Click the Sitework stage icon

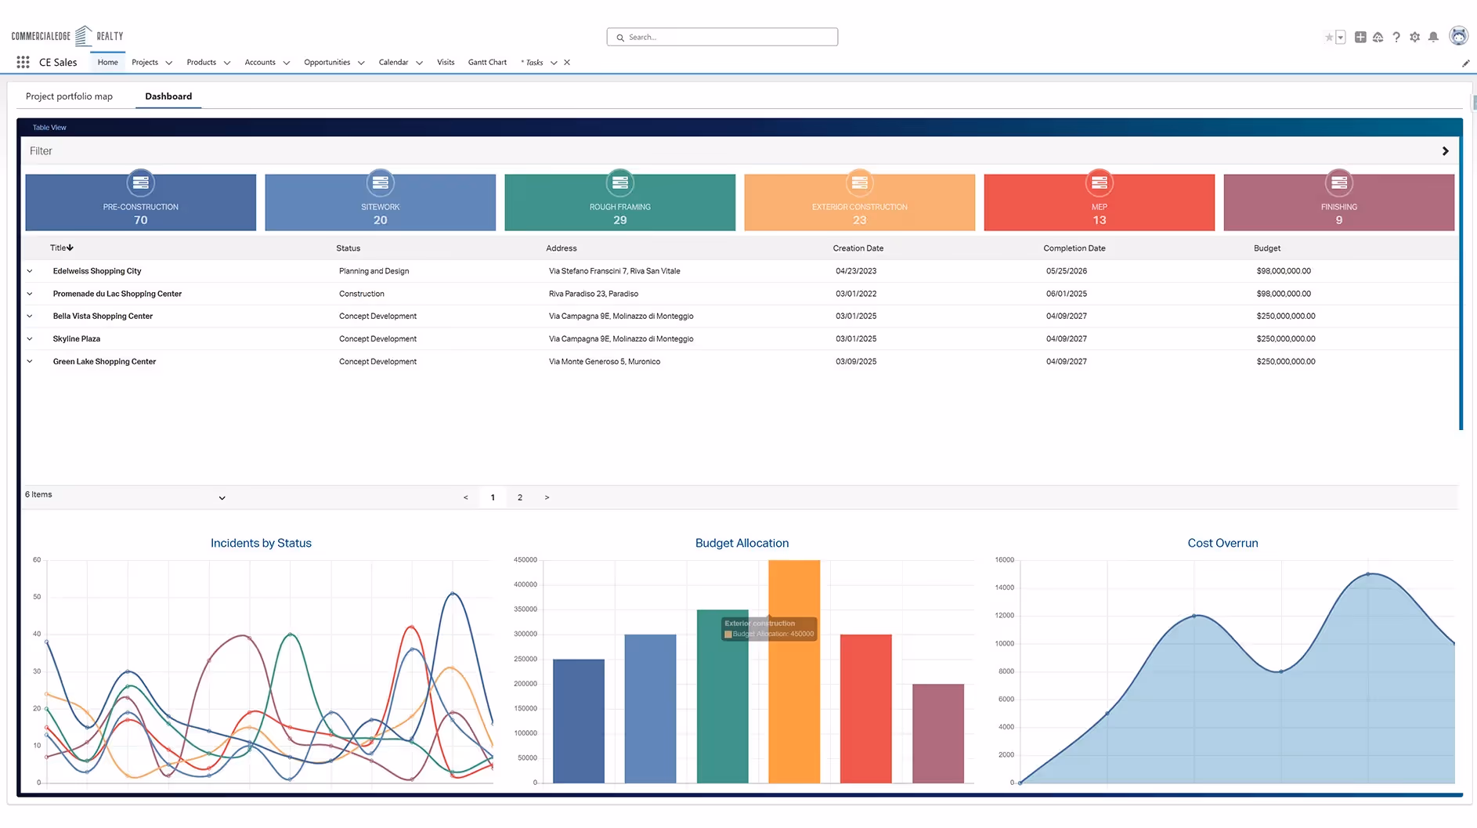click(381, 183)
